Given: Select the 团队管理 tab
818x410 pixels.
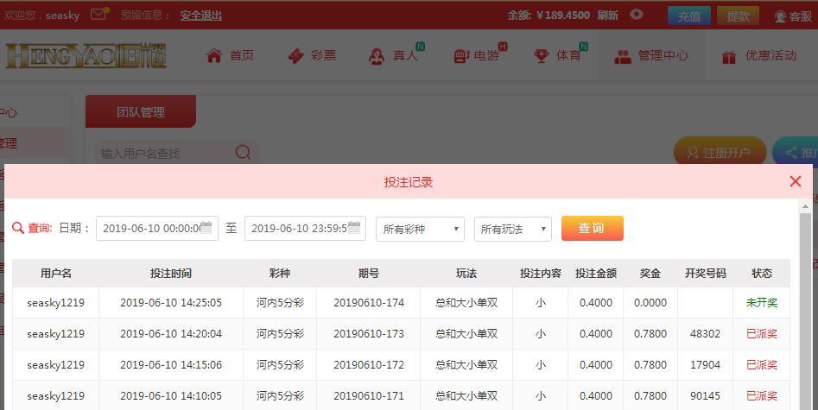Looking at the screenshot, I should [141, 112].
